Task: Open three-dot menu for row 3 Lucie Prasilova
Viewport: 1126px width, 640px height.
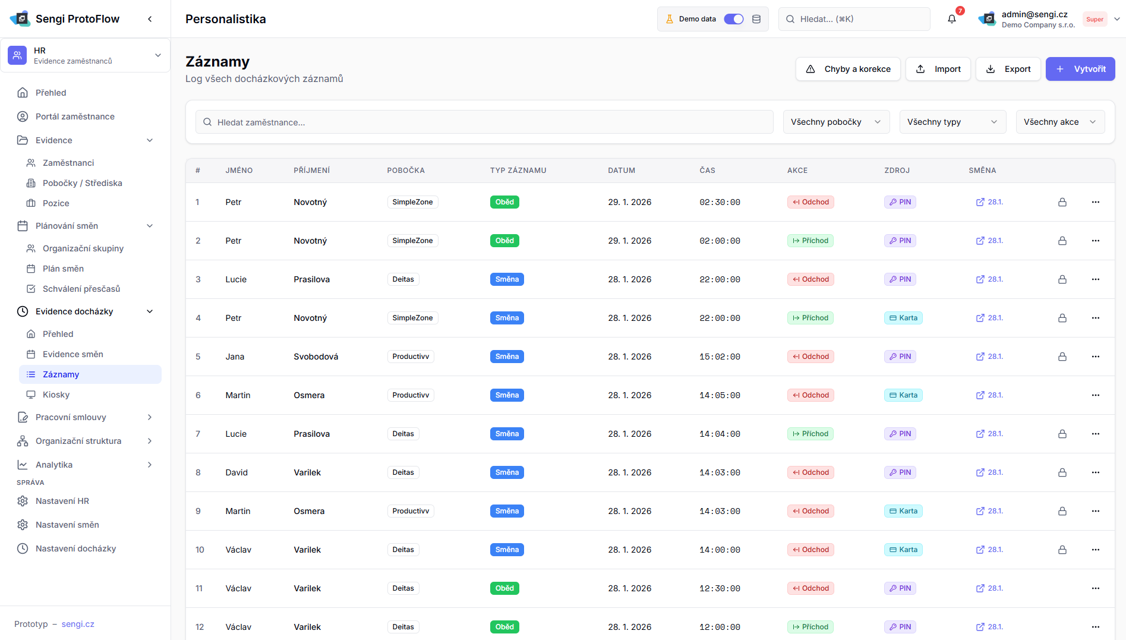Action: [1095, 279]
